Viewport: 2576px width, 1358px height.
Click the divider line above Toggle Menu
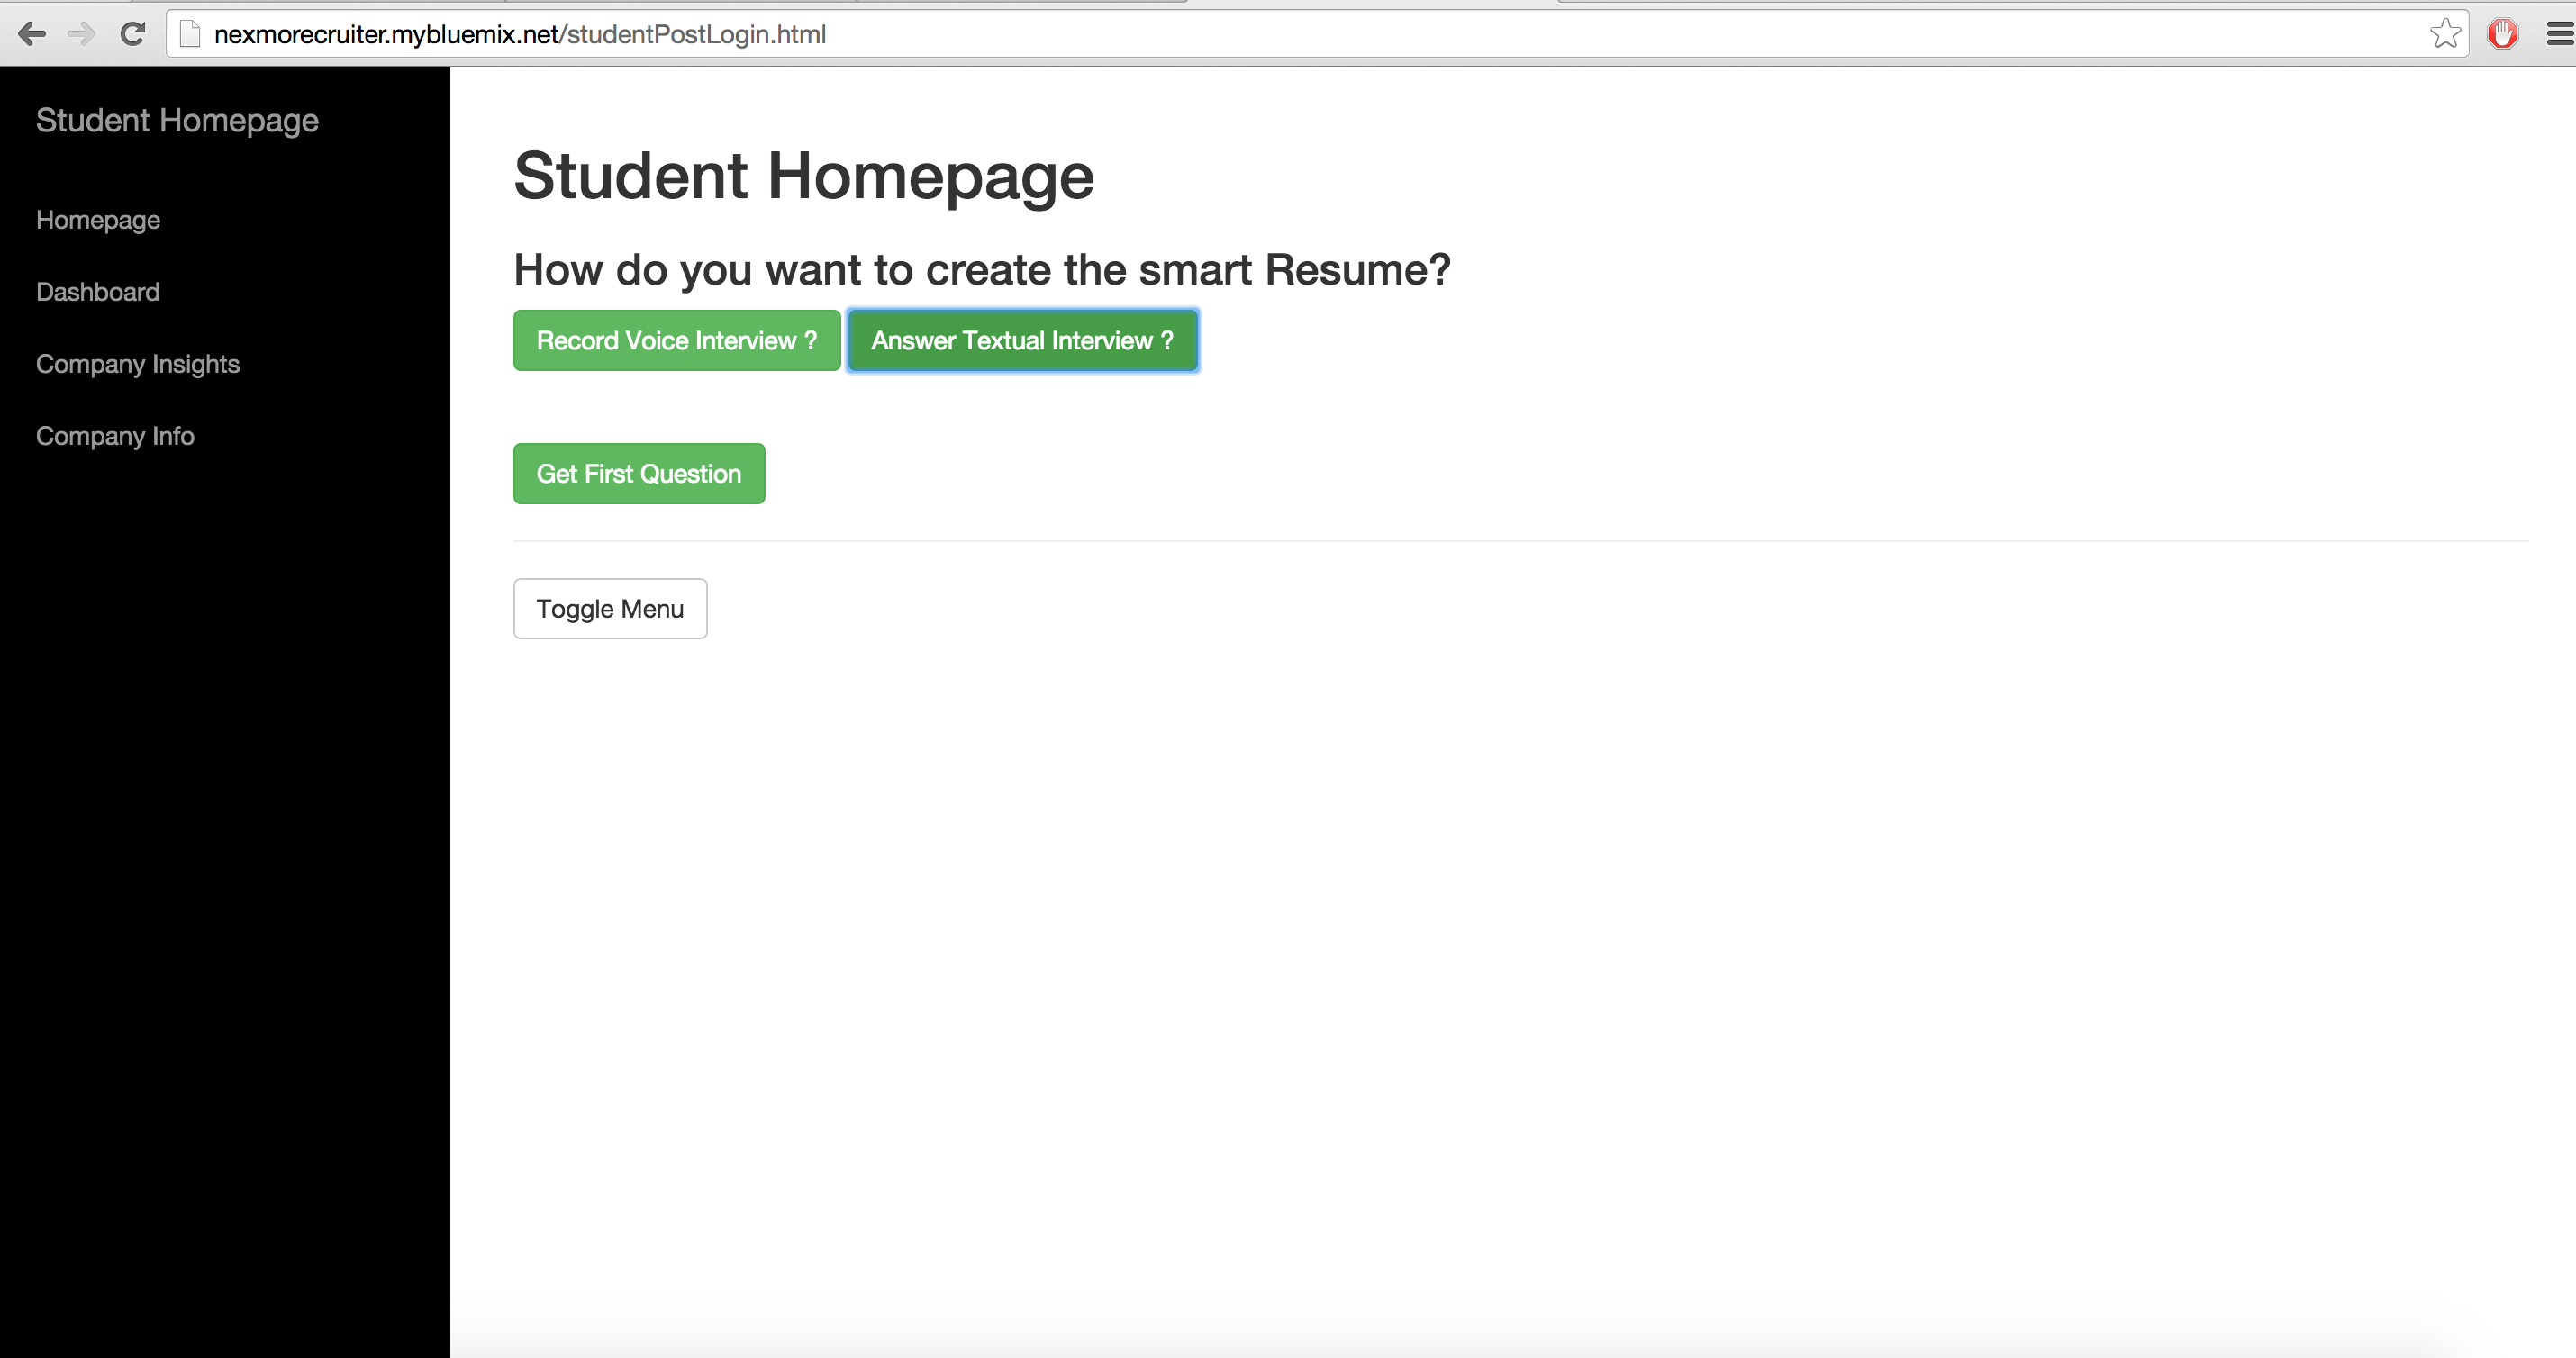click(1520, 541)
